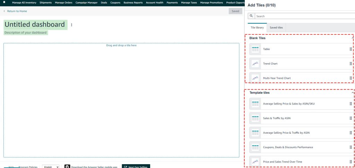Collapse the Blank Tiles section
Image resolution: width=355 pixels, height=168 pixels.
[353, 37]
